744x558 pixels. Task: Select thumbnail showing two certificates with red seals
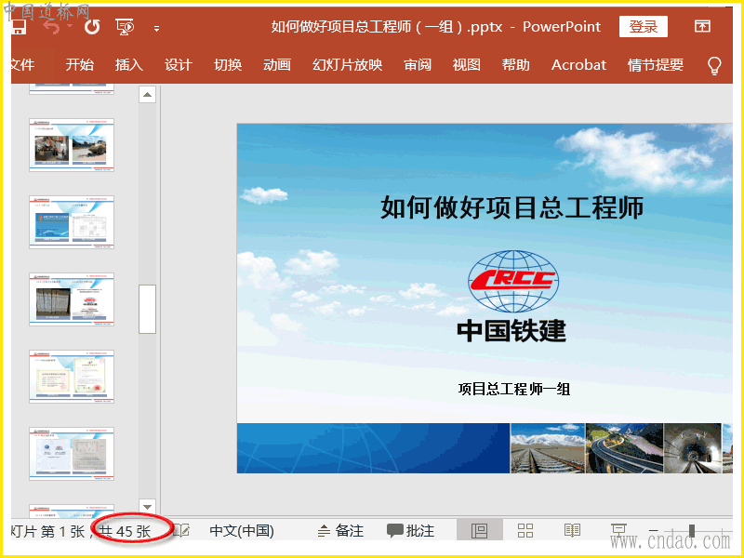pos(72,377)
